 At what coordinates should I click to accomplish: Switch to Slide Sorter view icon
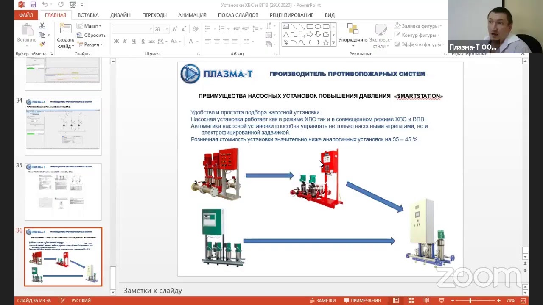pyautogui.click(x=411, y=301)
